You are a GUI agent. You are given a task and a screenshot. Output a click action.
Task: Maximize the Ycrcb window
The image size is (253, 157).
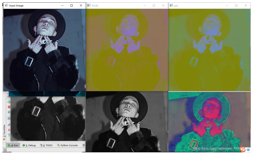(154, 5)
